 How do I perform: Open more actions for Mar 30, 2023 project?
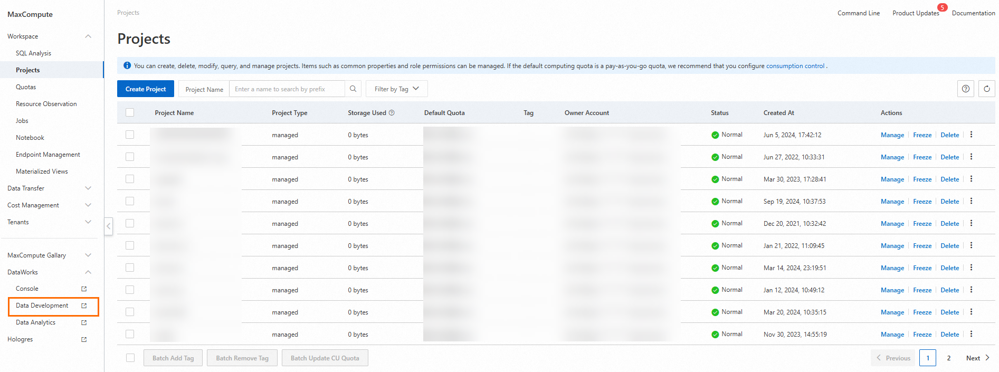[x=971, y=179]
